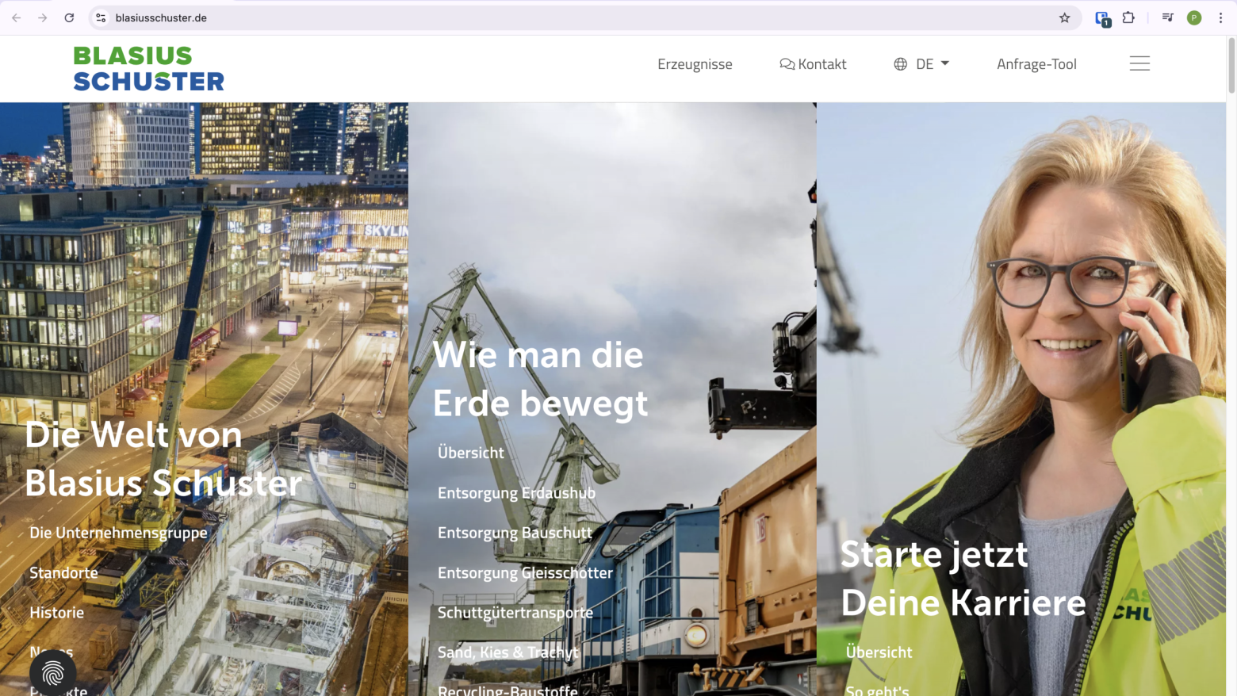Screen dimensions: 1237x696
Task: Open the browser extensions puzzle icon
Action: click(1128, 17)
